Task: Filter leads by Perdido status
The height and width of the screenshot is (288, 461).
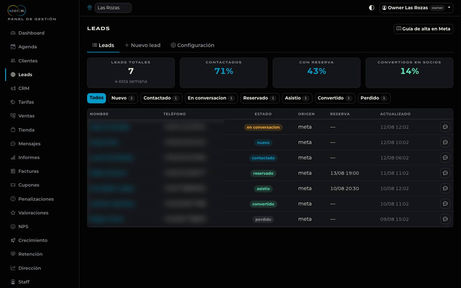Action: 374,98
